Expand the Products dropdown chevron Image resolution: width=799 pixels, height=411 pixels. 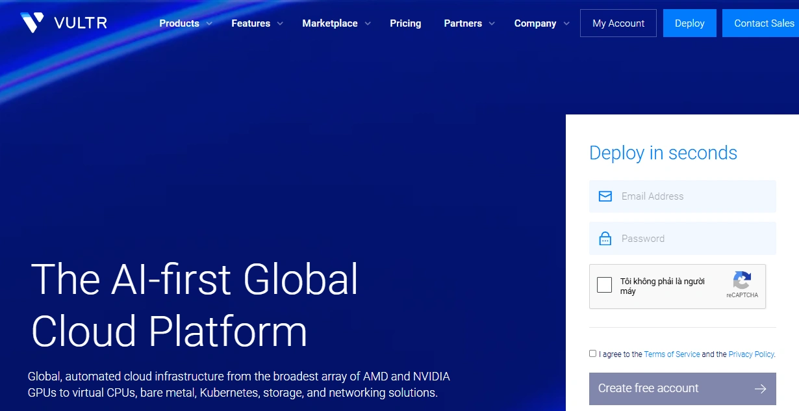pyautogui.click(x=209, y=23)
